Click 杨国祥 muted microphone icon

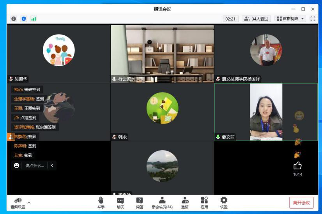point(218,79)
